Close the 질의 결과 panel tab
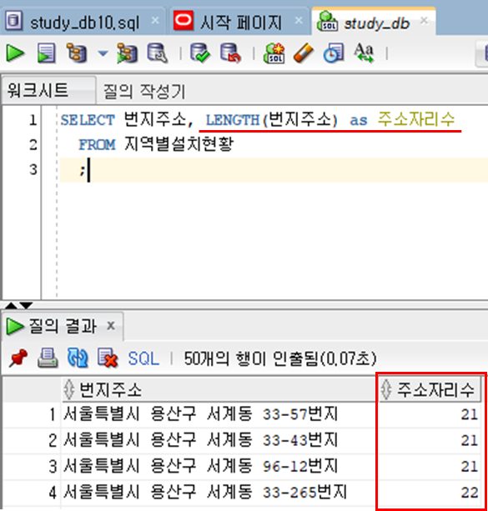The width and height of the screenshot is (488, 511). point(111,325)
